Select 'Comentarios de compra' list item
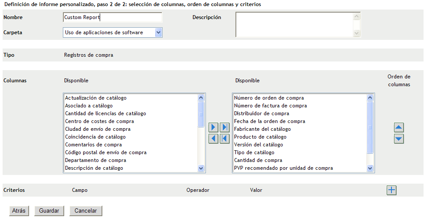 93,145
